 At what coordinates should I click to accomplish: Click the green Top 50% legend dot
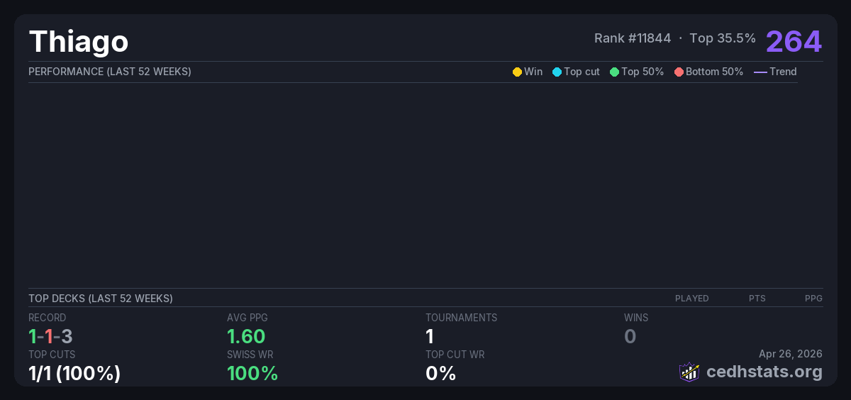pos(614,72)
